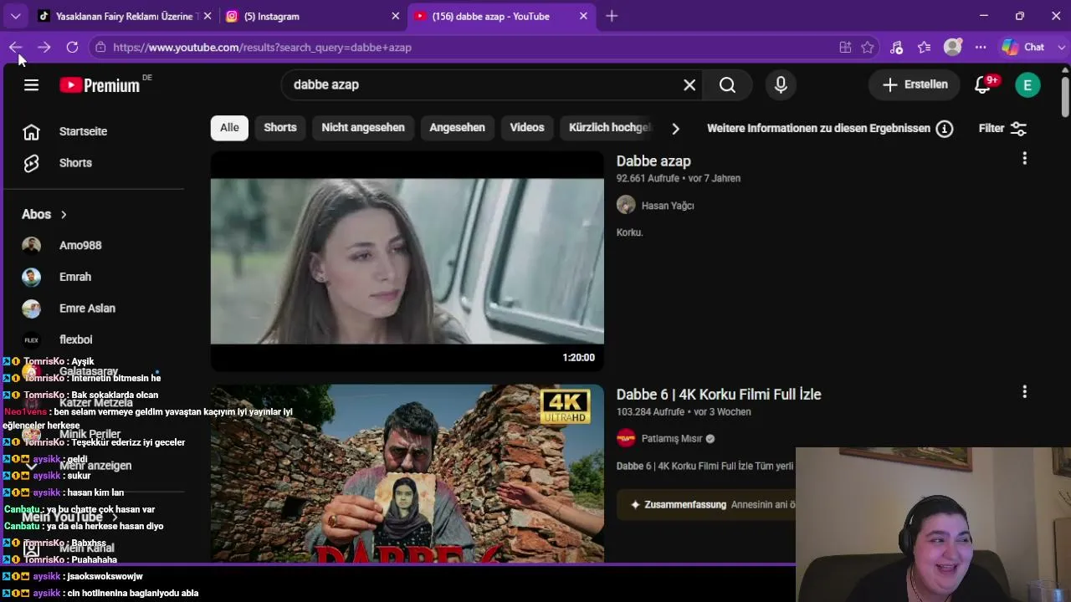Open the tab actions dropdown menu
This screenshot has width=1071, height=602.
pyautogui.click(x=15, y=16)
